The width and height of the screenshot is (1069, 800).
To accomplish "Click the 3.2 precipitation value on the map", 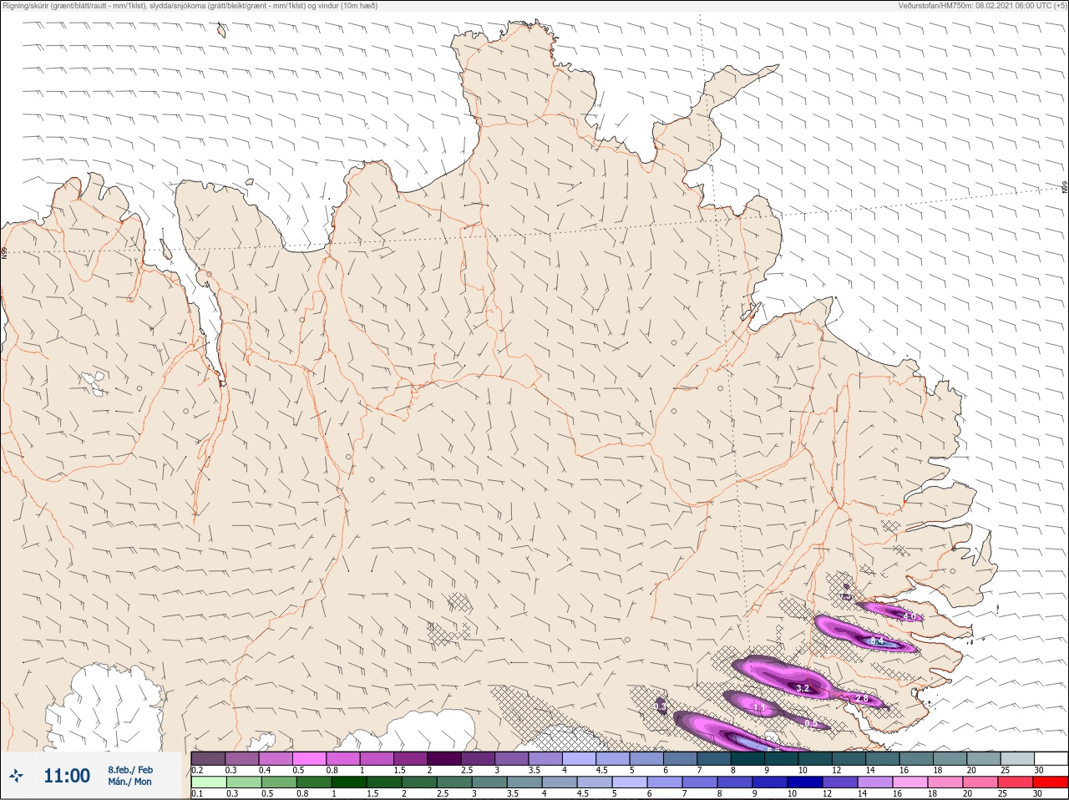I will coord(803,688).
